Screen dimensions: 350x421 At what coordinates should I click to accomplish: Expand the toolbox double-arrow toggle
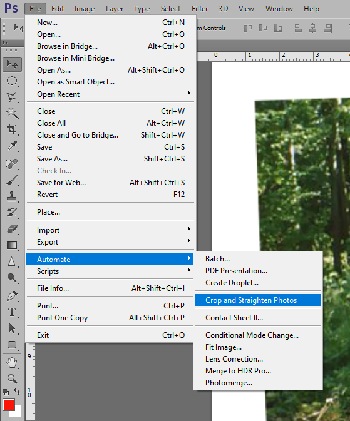tap(6, 43)
